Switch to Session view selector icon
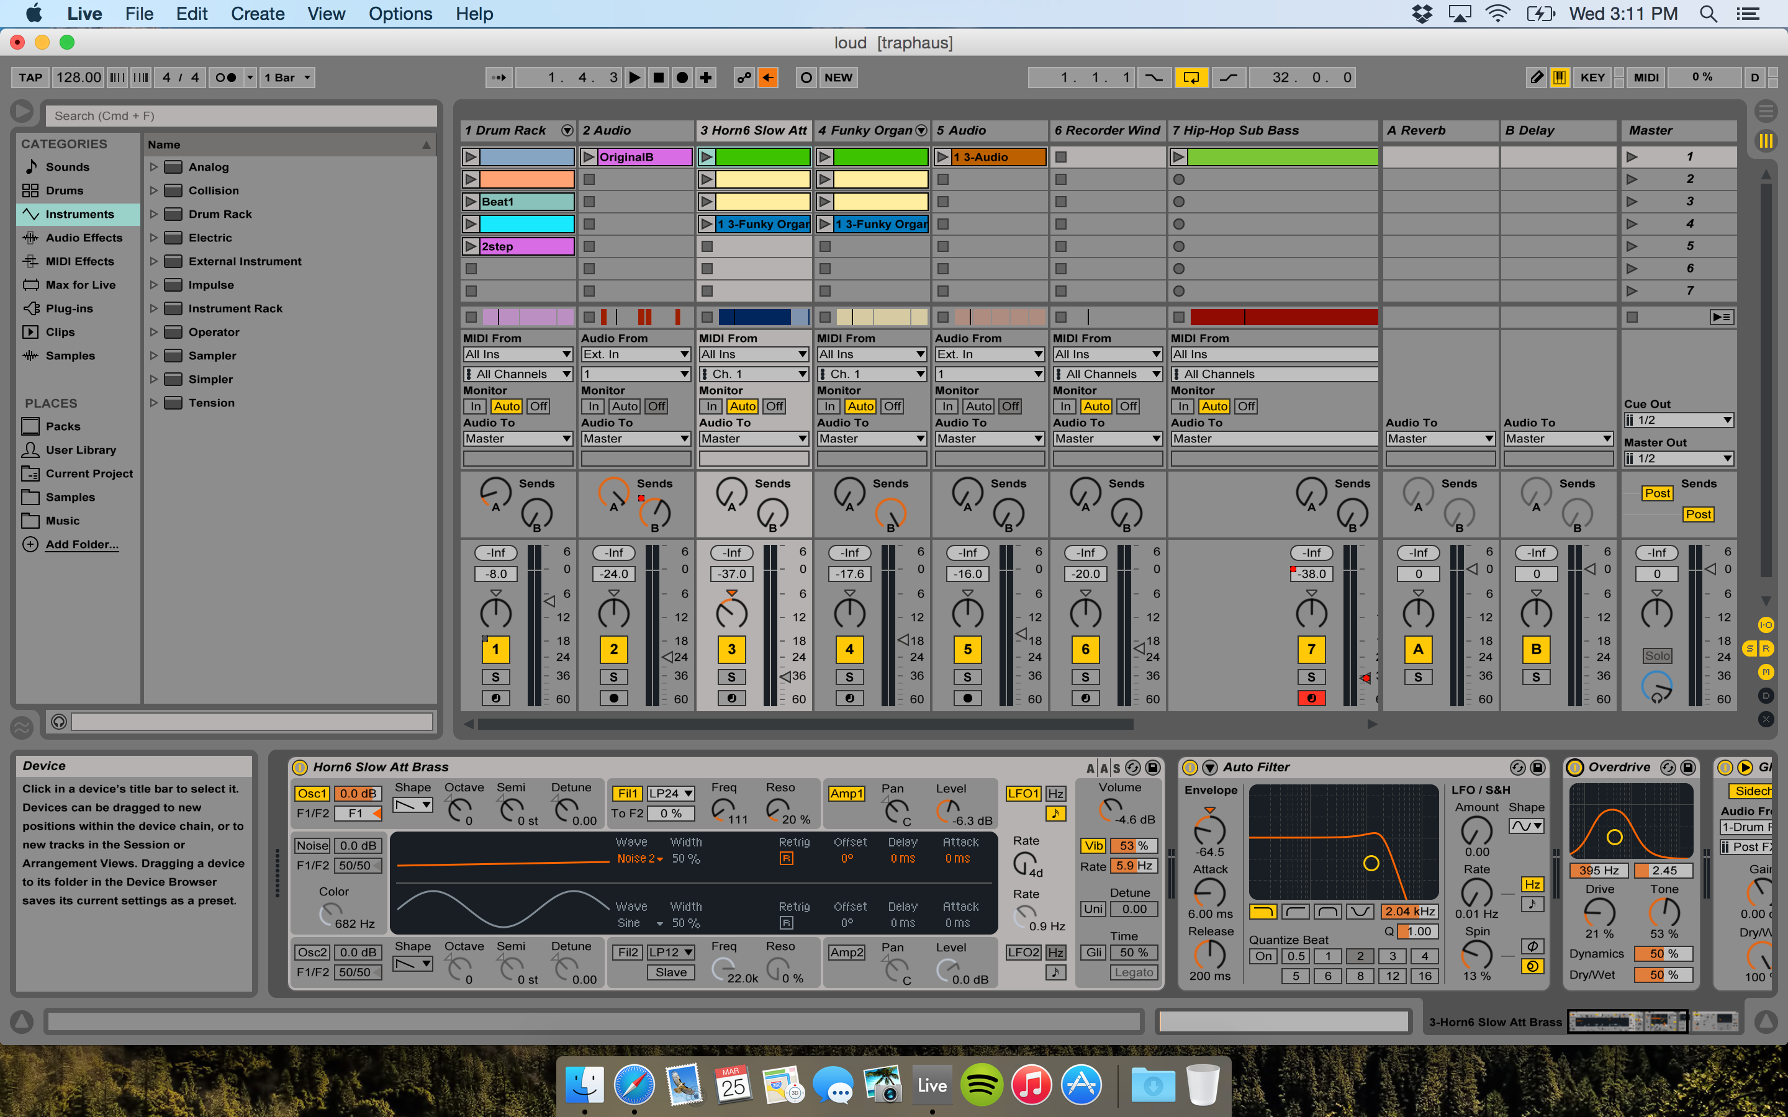 pos(1766,140)
